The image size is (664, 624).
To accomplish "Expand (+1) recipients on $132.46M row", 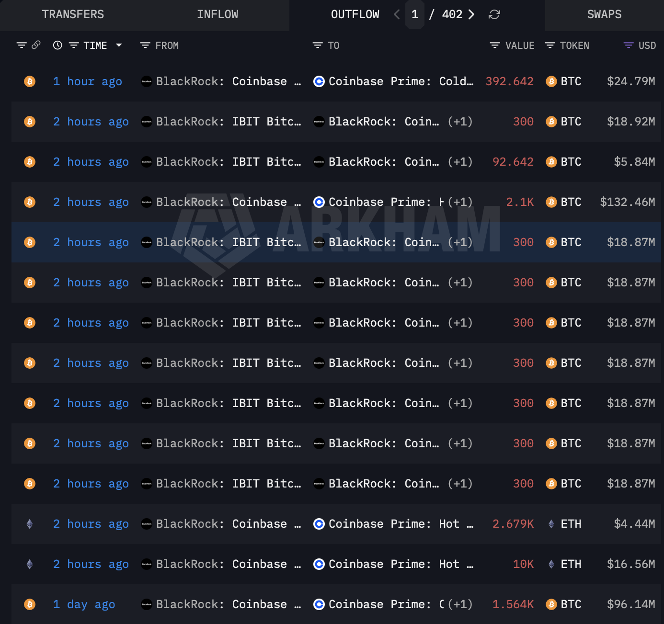I will pyautogui.click(x=460, y=202).
